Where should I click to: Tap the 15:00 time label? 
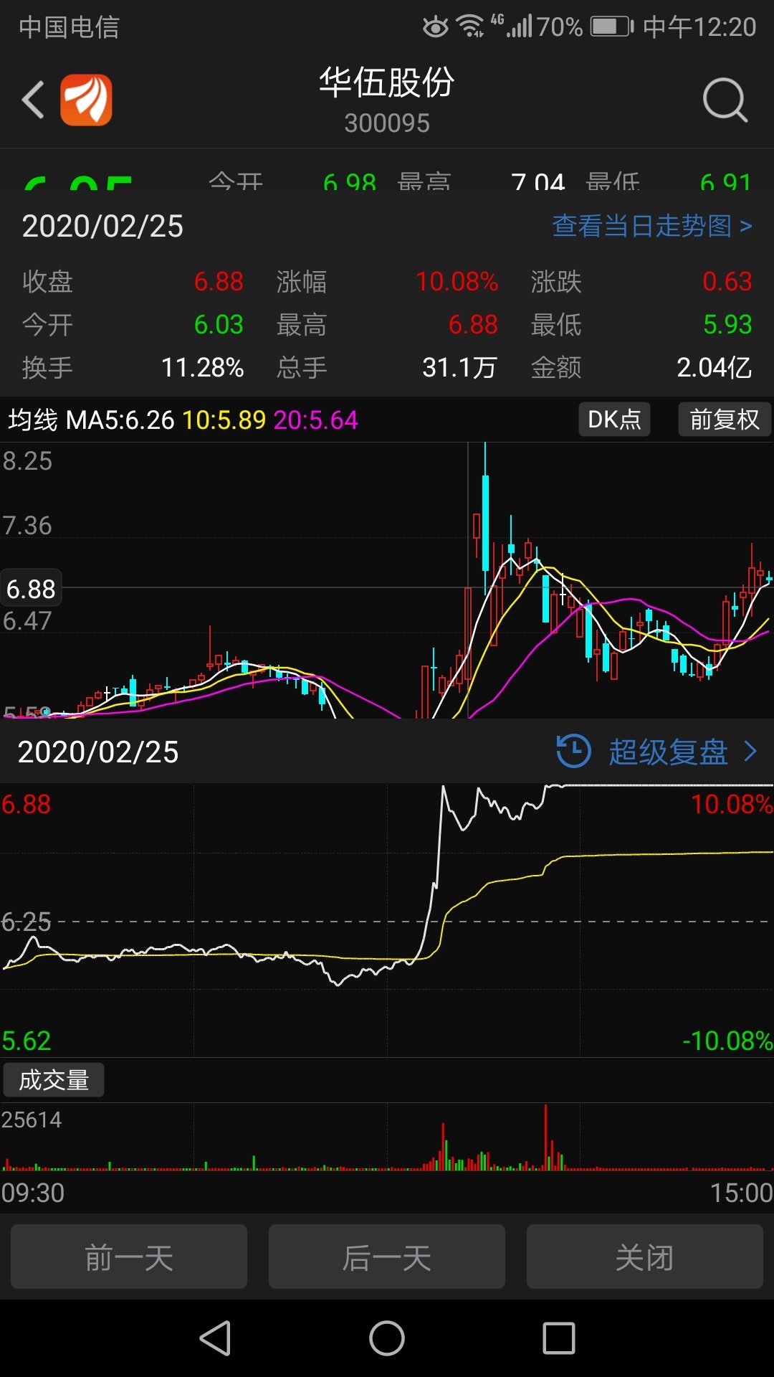741,1193
